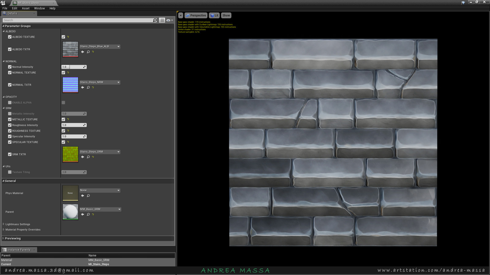The width and height of the screenshot is (490, 275).
Task: Expand the Previewing section
Action: click(x=3, y=239)
